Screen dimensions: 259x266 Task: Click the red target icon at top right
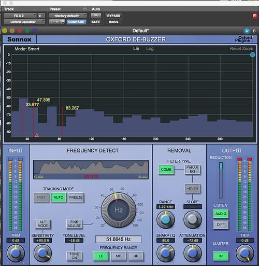(x=254, y=16)
